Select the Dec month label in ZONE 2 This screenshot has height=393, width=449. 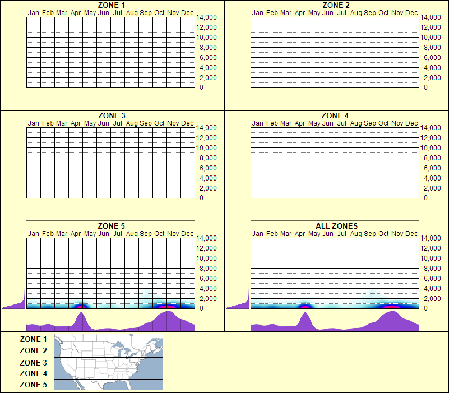[x=411, y=12]
